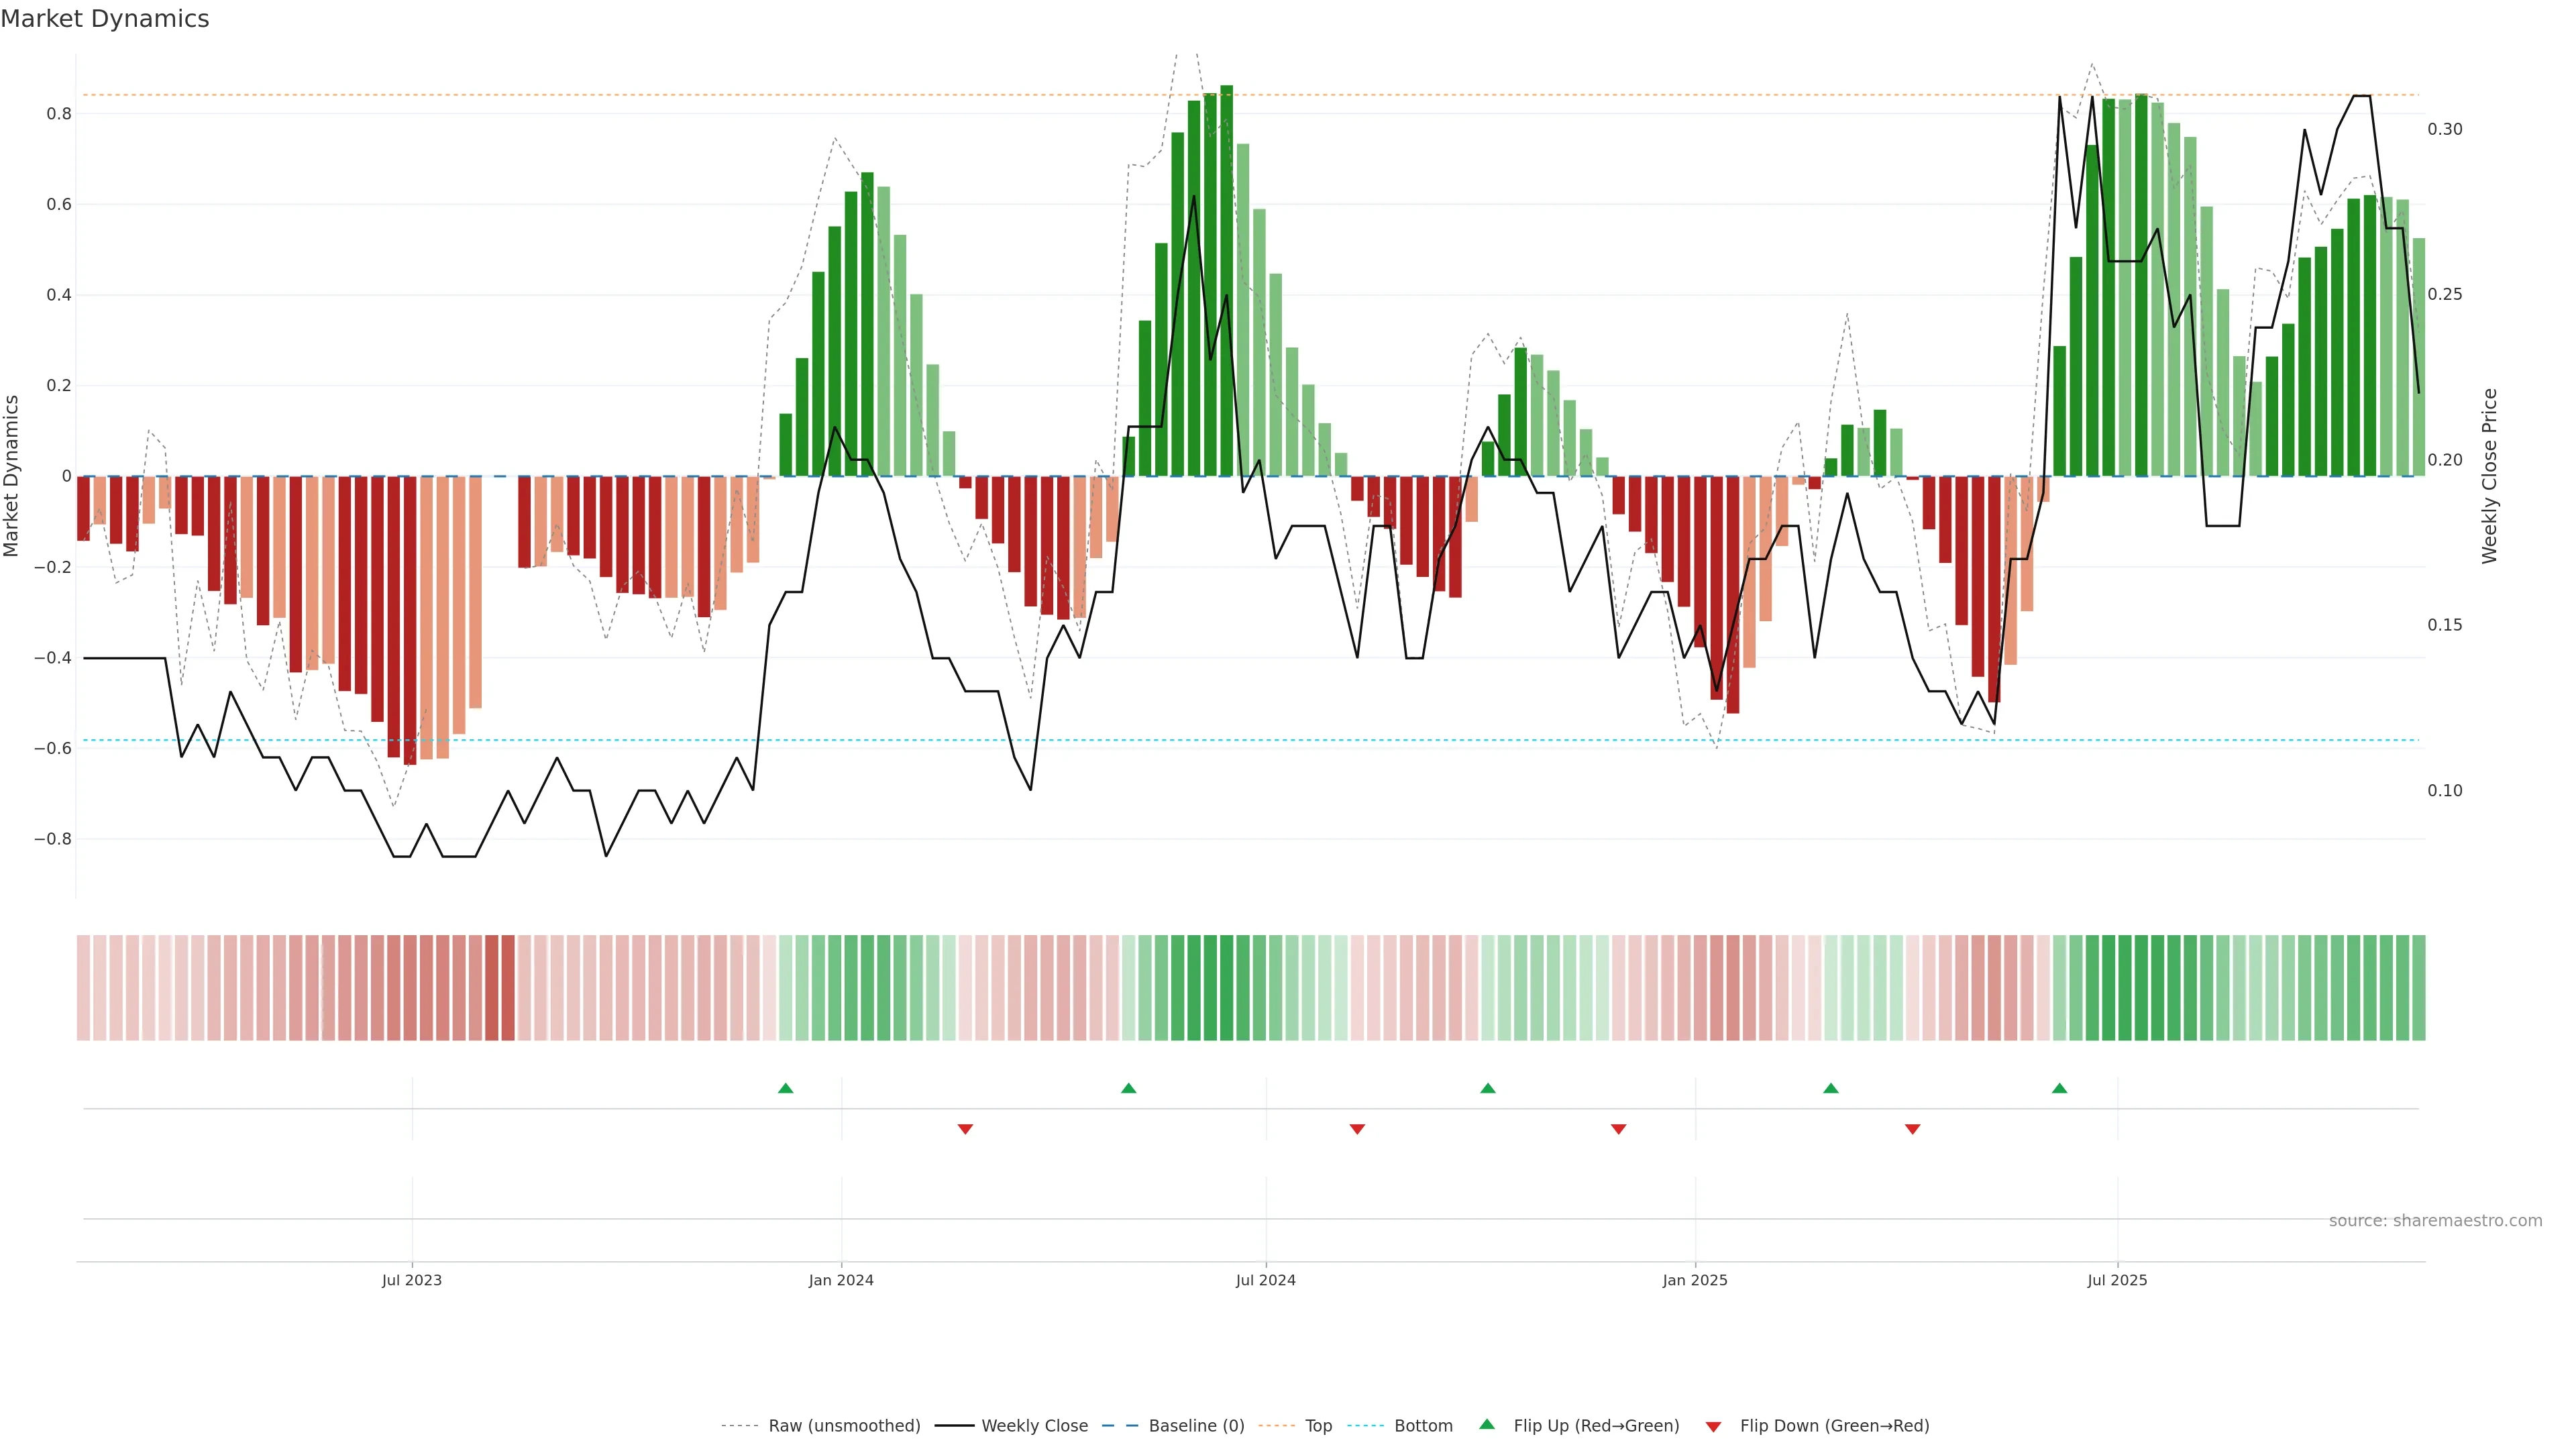Click the first red flip-down triangle marker
This screenshot has height=1449, width=2576.
click(x=965, y=1129)
